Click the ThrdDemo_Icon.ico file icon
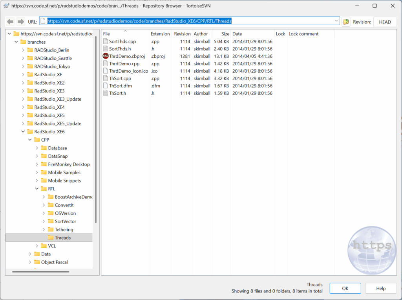 coord(105,71)
